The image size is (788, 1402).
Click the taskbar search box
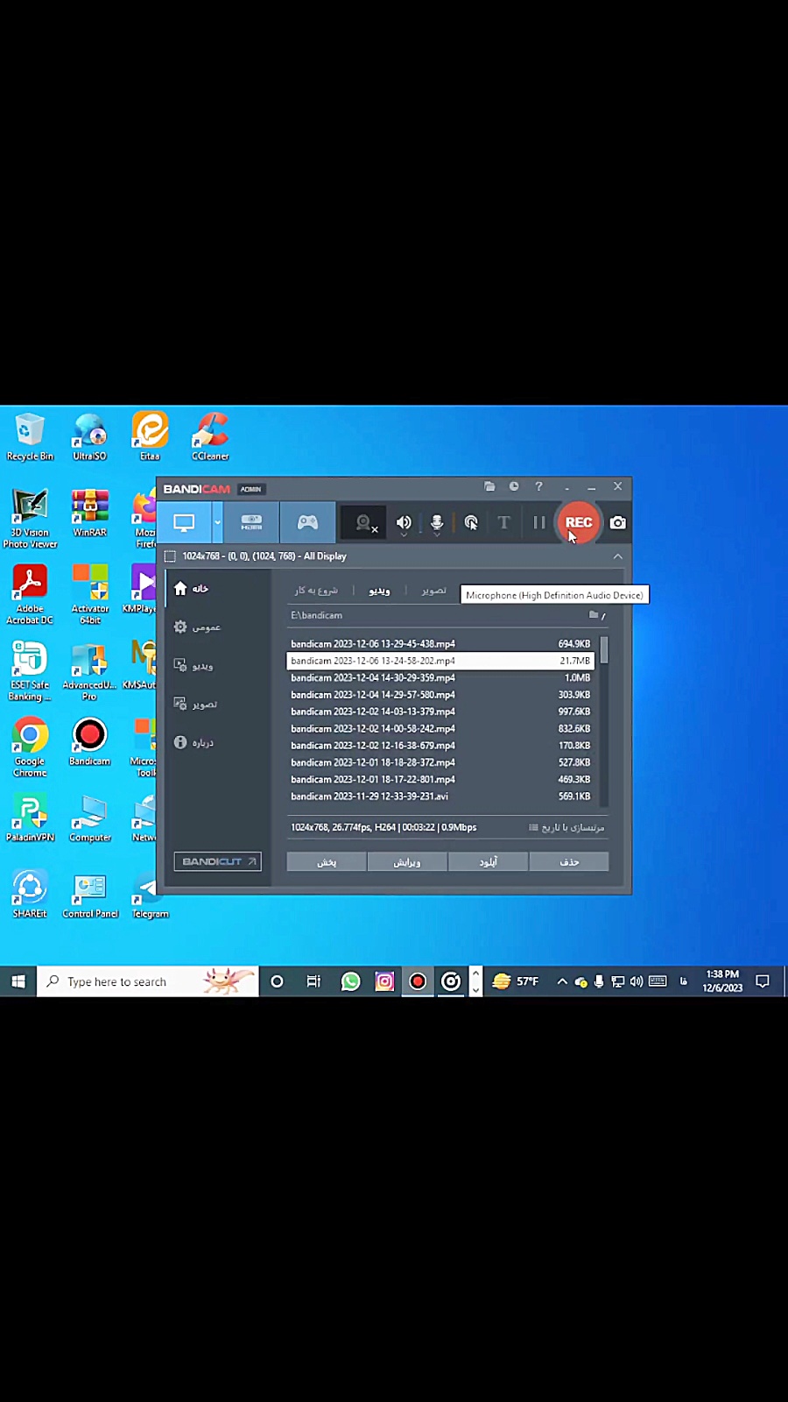pos(148,981)
